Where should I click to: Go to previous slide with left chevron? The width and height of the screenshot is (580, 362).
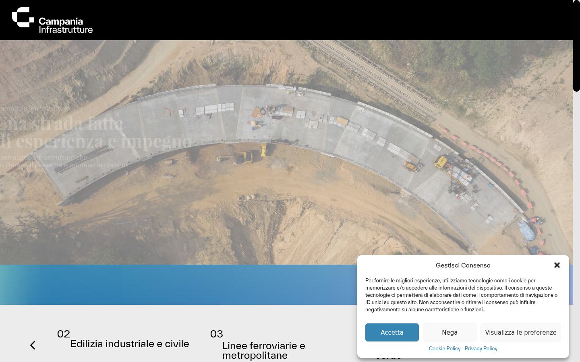[x=33, y=345]
